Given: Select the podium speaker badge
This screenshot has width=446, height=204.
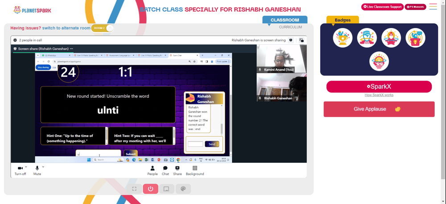Looking at the screenshot, I should point(415,38).
